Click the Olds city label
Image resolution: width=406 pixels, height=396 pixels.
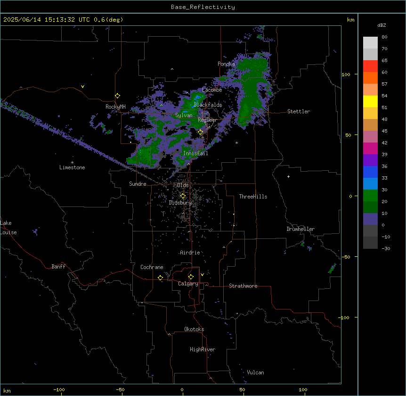(x=183, y=185)
